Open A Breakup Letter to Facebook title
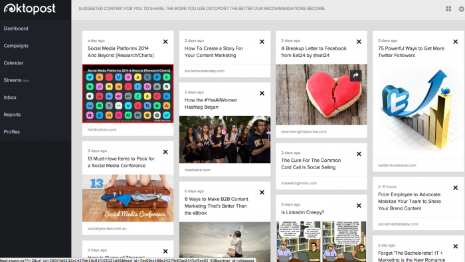 tap(314, 52)
